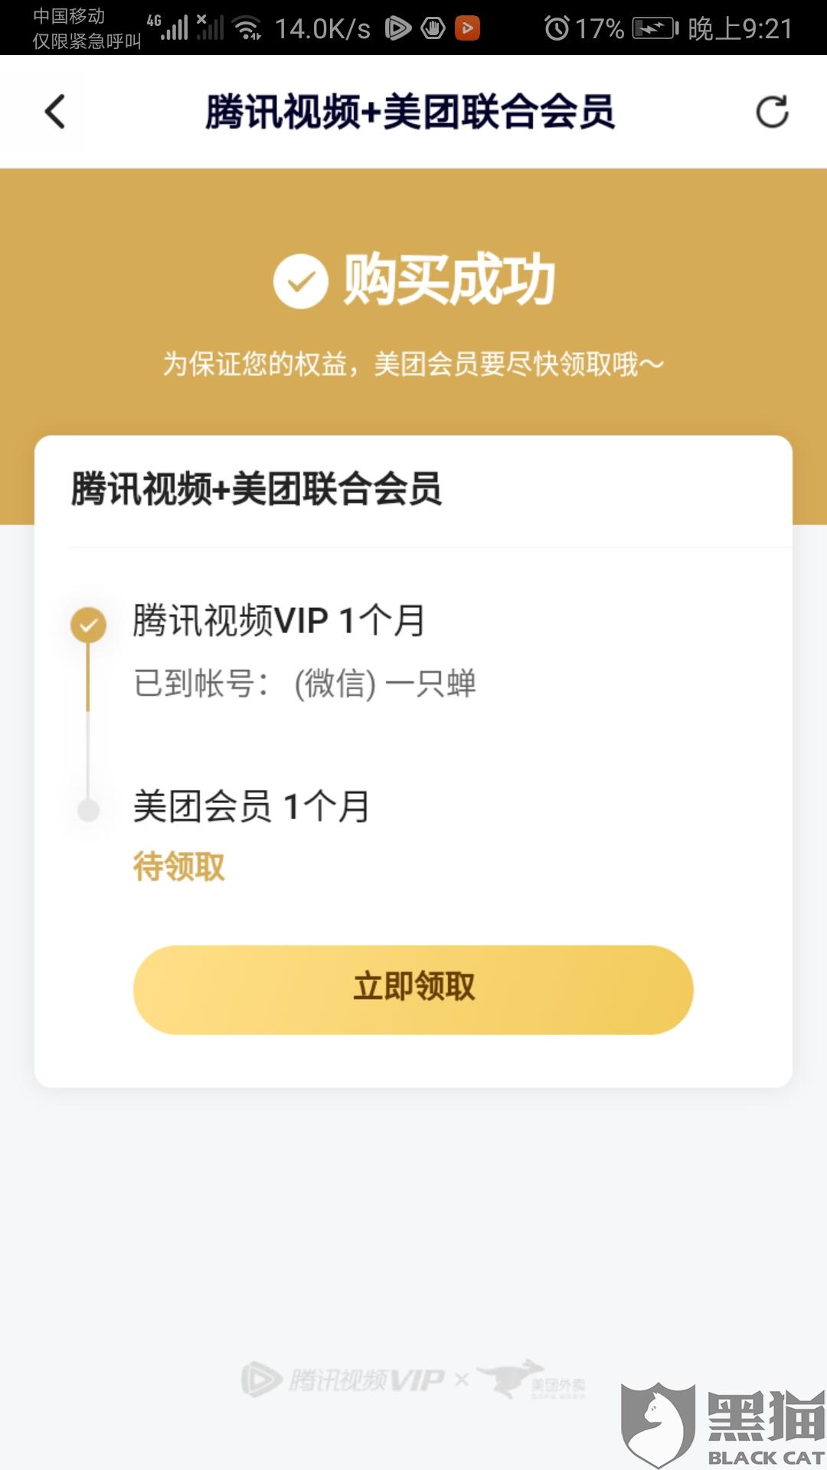Tap the 已到帐号 WeChat account line

[x=305, y=683]
